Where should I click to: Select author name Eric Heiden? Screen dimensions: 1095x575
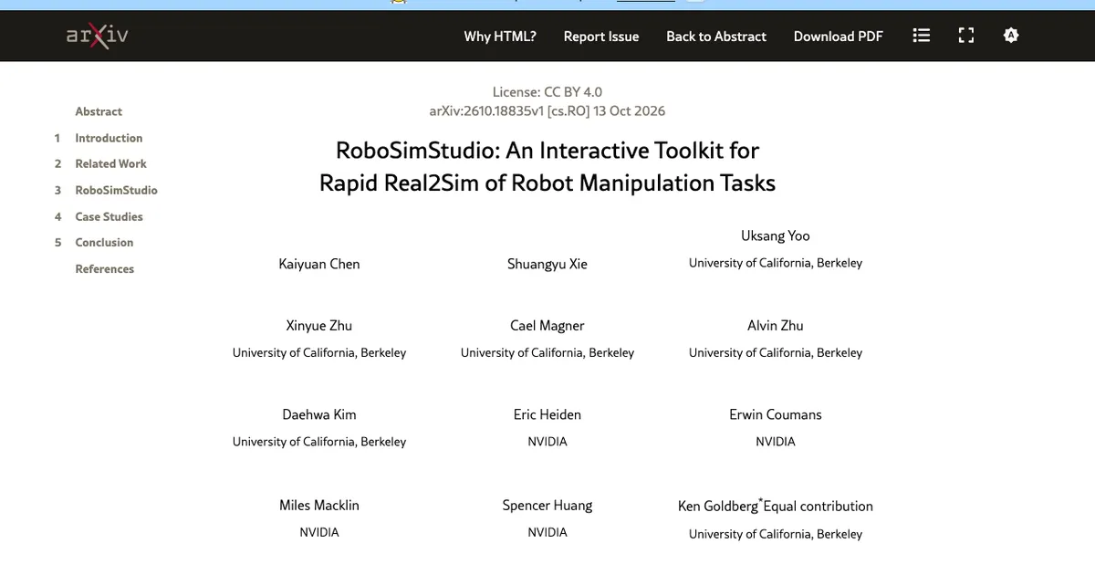point(547,414)
